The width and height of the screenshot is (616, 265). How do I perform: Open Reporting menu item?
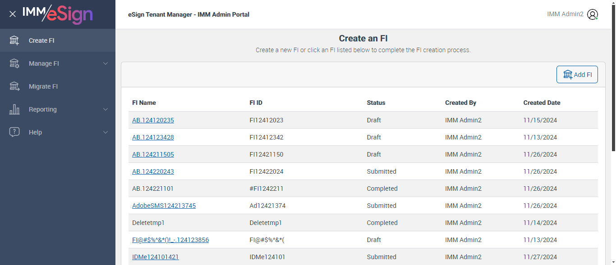coord(58,109)
